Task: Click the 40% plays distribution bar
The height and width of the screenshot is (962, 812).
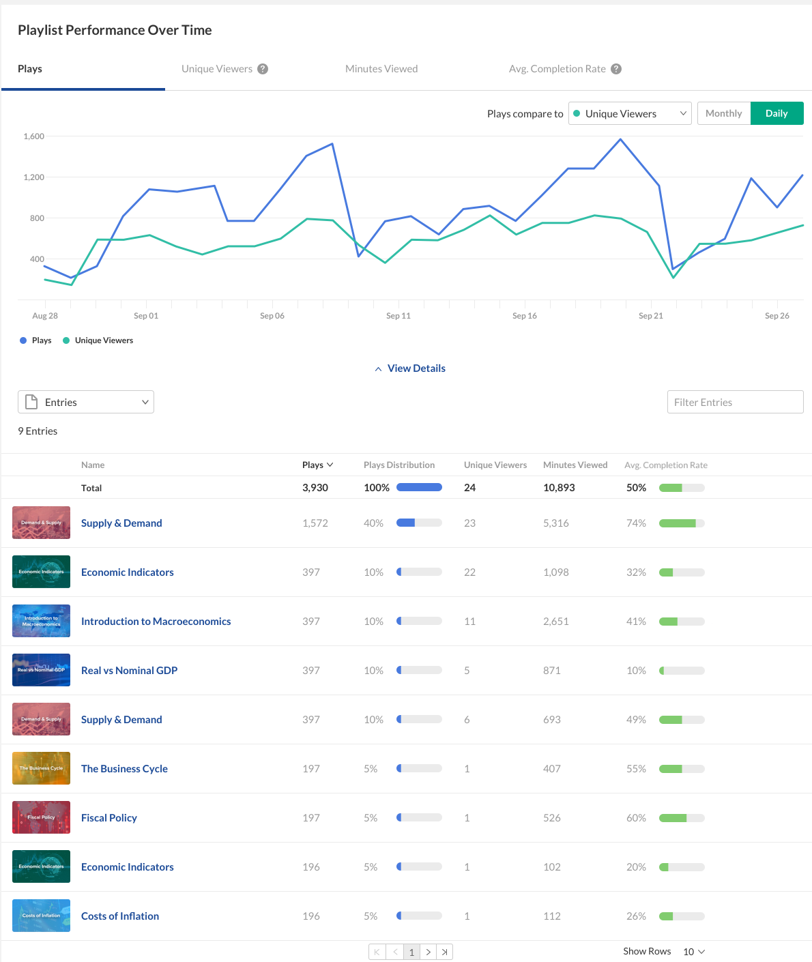Action: pos(419,523)
